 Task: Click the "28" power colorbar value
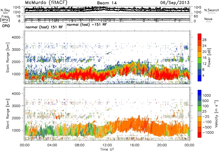tap(204, 40)
